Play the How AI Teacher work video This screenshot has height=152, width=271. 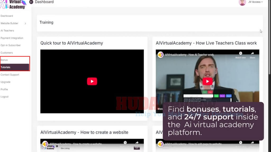click(207, 81)
